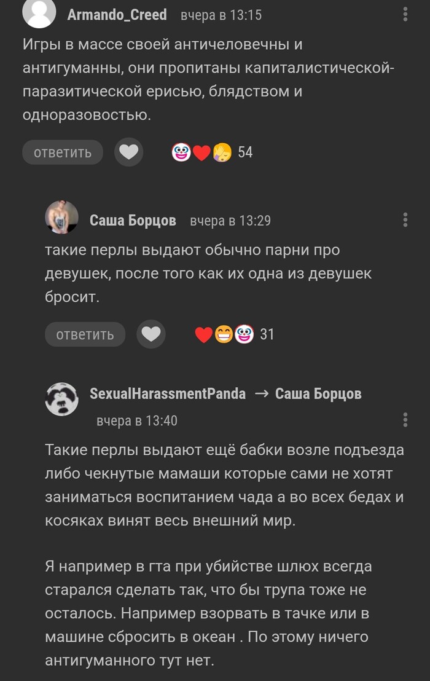Click clown emoji reaction under Саша Борцов's comment
Viewport: 430px width, 681px height.
click(244, 335)
